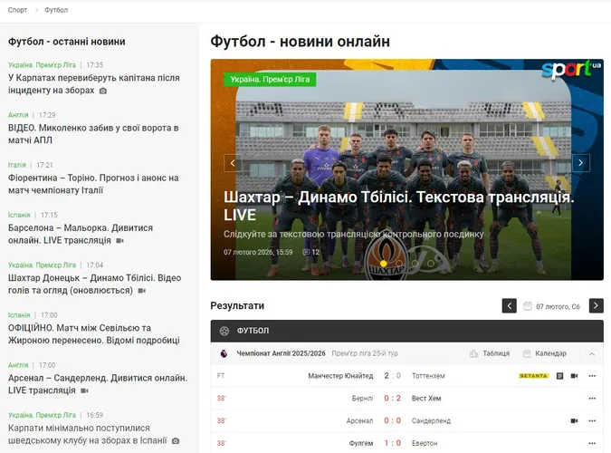
Task: Open Фіорентина – Торіно preview article
Action: coord(93,184)
